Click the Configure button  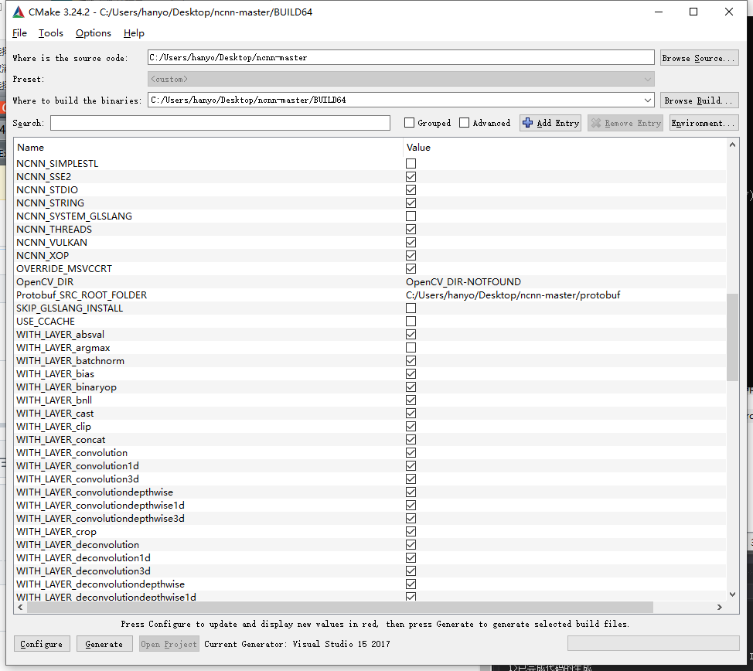[42, 644]
